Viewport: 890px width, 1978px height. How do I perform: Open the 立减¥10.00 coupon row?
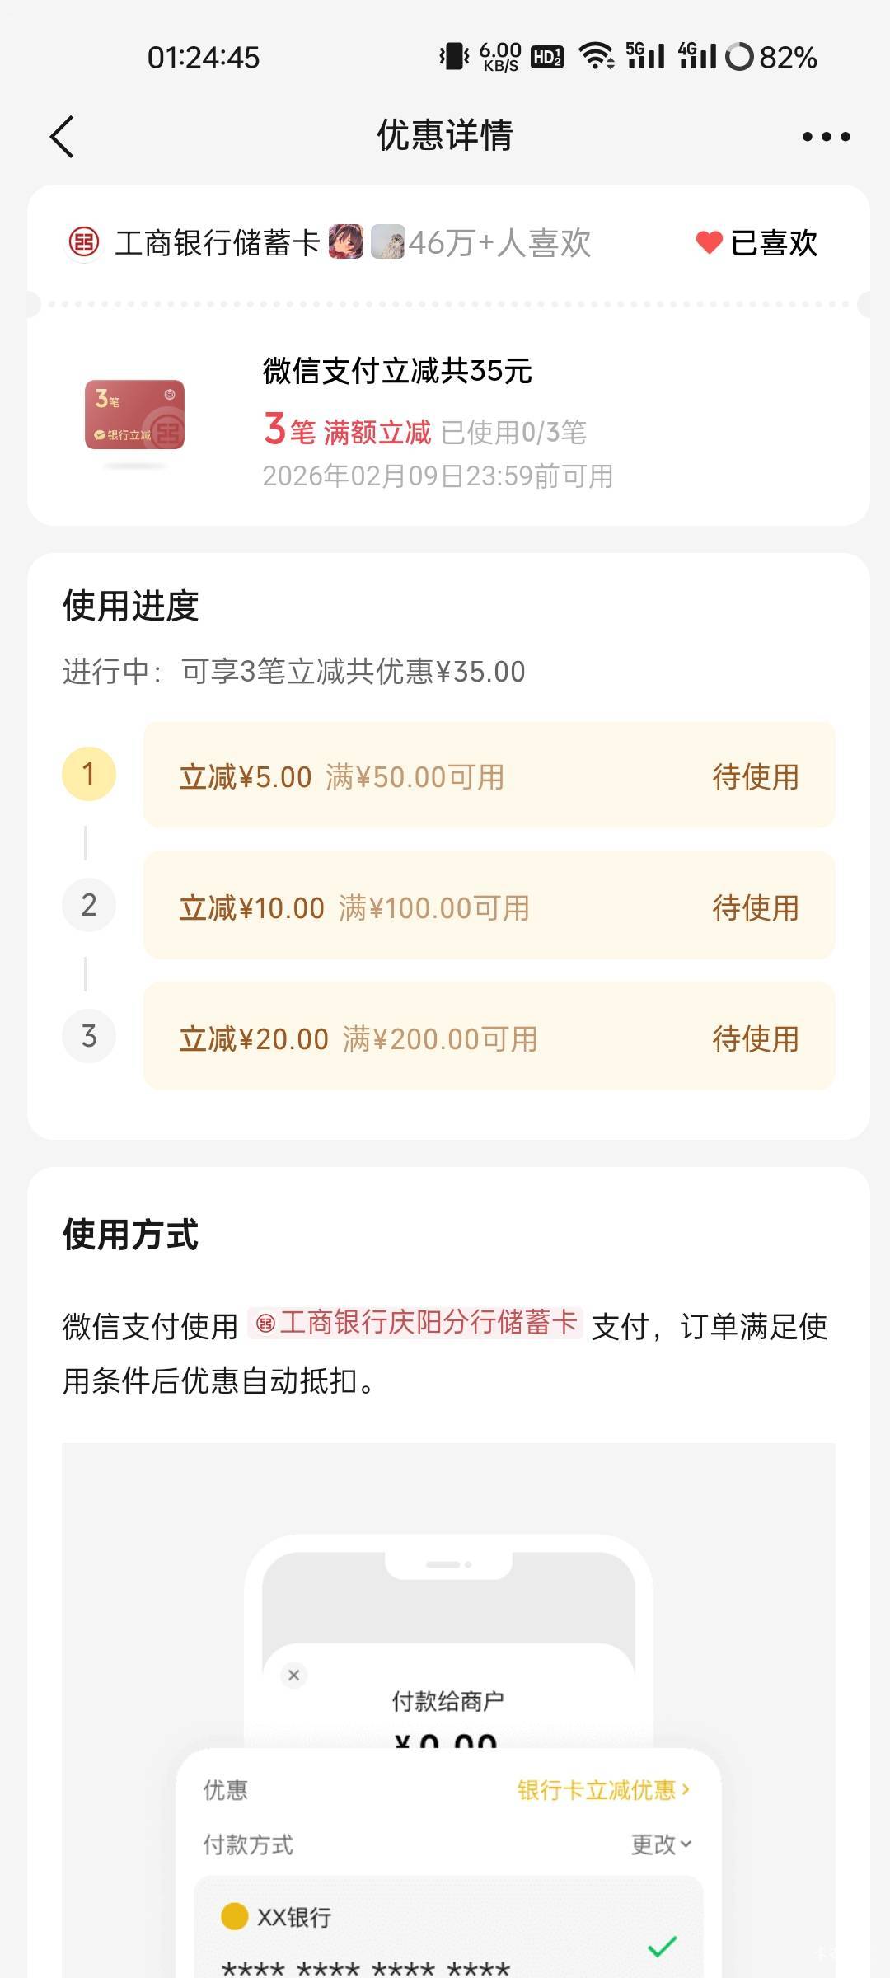click(x=489, y=907)
